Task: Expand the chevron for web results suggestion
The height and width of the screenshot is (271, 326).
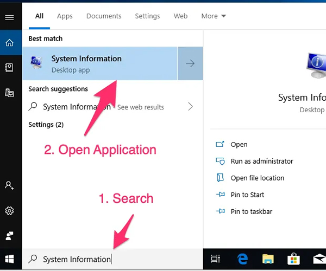Action: [190, 107]
